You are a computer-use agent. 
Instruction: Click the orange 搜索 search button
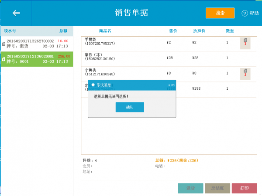(220, 13)
